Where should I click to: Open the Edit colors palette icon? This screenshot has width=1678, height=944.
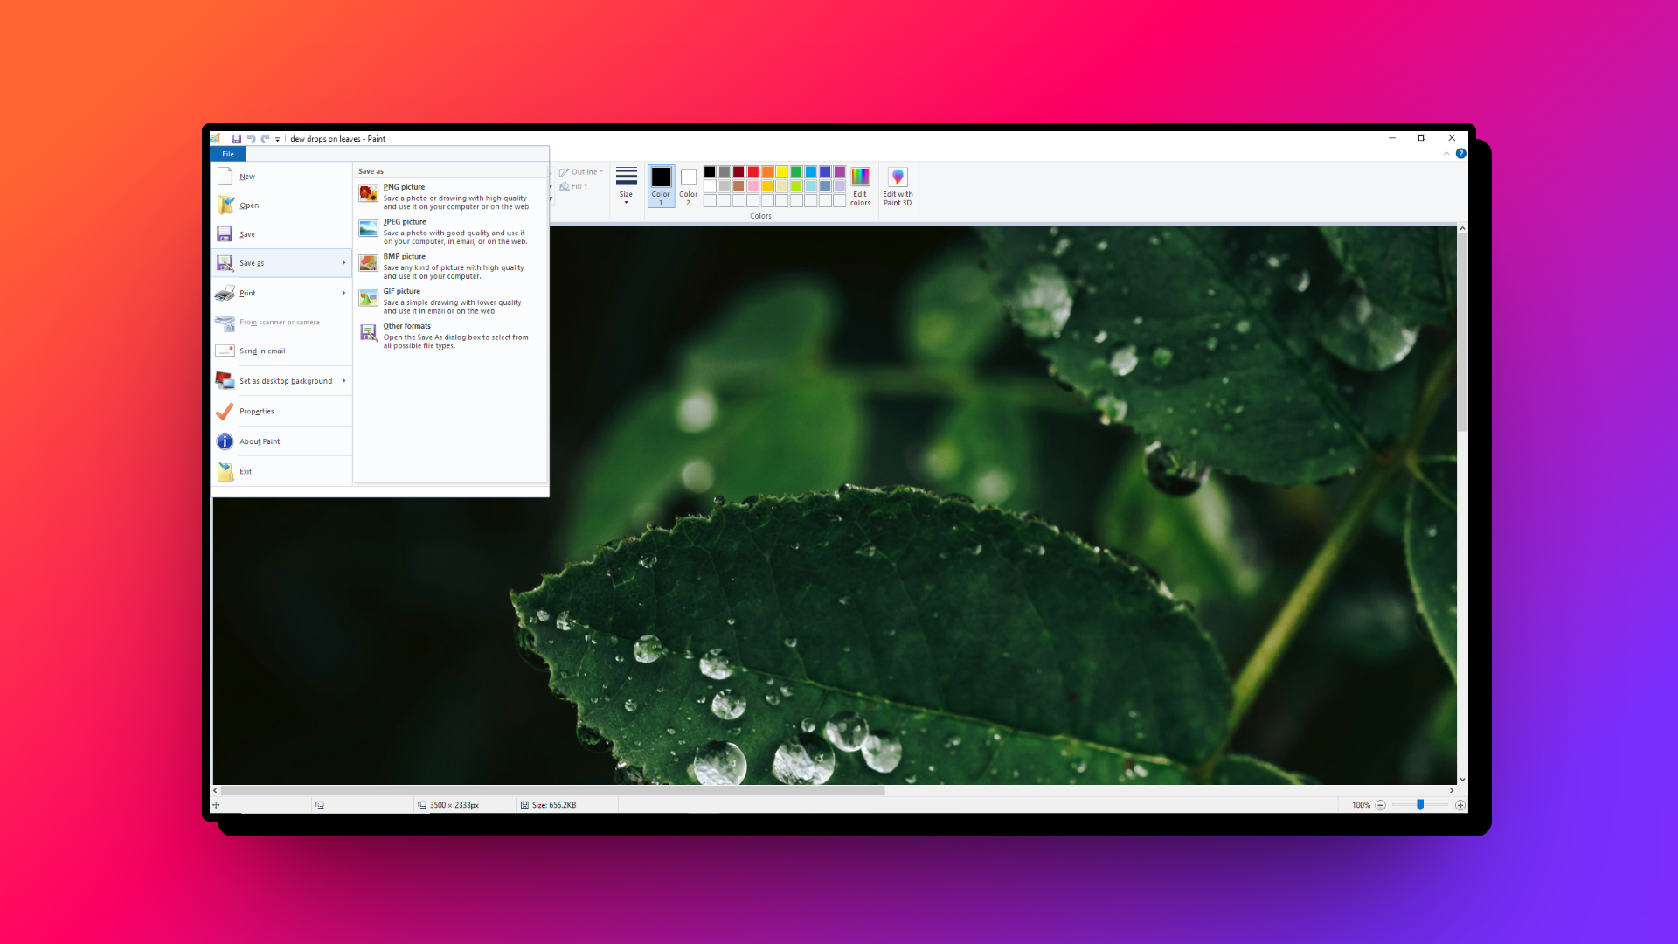coord(860,177)
